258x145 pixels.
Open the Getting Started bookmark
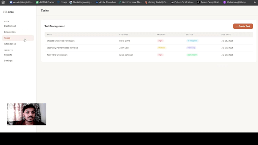click(x=156, y=2)
